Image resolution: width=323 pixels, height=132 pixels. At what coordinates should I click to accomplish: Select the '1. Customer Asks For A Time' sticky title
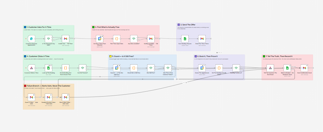pyautogui.click(x=39, y=27)
